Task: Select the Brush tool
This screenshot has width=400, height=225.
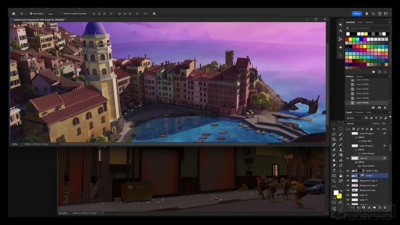Action: tap(340, 145)
